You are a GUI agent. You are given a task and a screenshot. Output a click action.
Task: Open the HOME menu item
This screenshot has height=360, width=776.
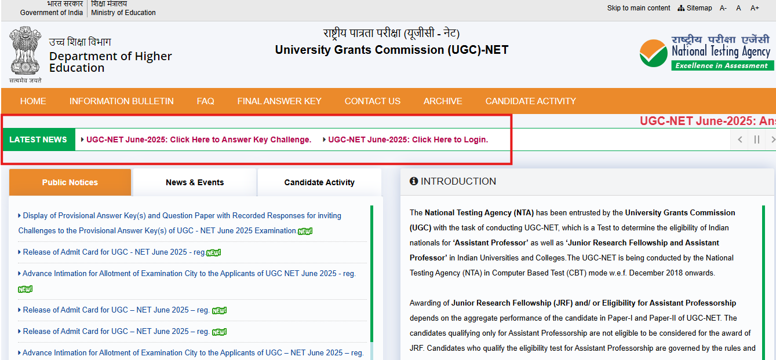click(33, 101)
